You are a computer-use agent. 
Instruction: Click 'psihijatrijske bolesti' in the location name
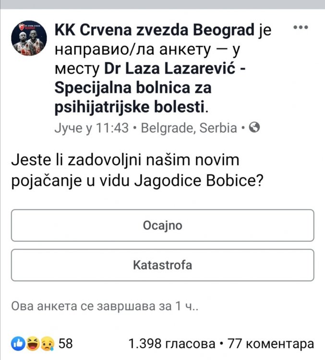pyautogui.click(x=132, y=106)
